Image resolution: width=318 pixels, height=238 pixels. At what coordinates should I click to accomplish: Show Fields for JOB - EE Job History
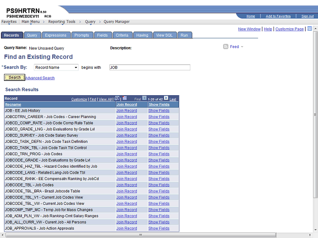click(159, 111)
